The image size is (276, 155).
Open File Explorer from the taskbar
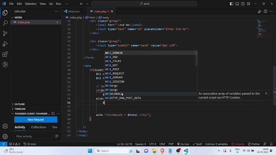tap(154, 151)
